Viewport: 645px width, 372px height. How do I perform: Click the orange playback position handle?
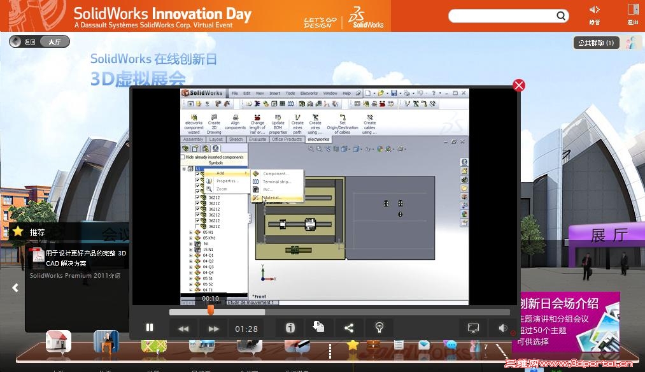211,310
